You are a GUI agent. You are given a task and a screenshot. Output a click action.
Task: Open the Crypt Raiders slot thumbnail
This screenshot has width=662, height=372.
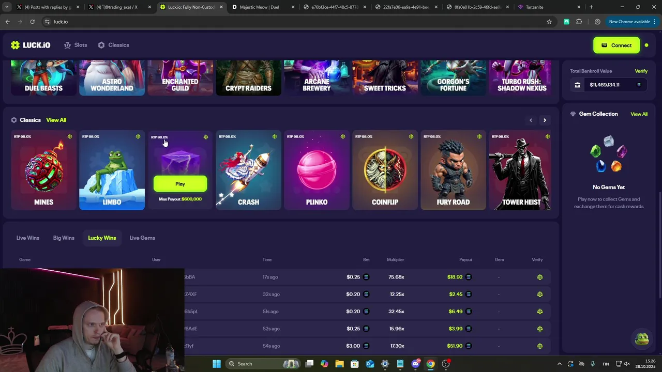tap(248, 78)
